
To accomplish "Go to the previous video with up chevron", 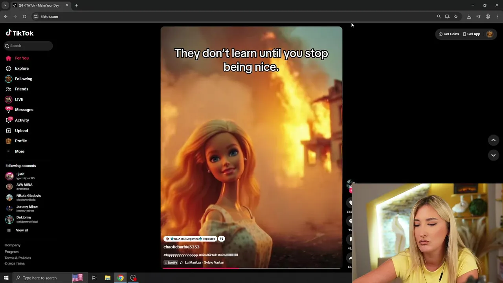I will pos(493,140).
